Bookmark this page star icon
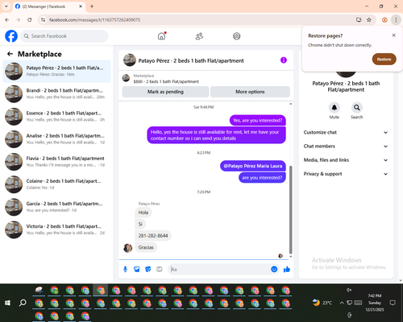Image resolution: width=403 pixels, height=322 pixels. pos(369,19)
